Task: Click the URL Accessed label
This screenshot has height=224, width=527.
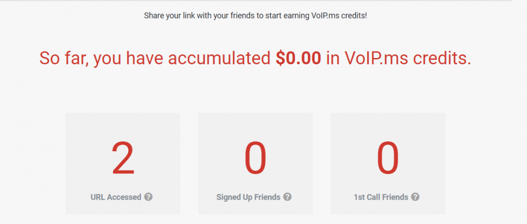Action: point(116,197)
